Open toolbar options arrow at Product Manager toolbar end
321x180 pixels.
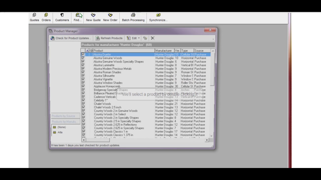[x=213, y=39]
